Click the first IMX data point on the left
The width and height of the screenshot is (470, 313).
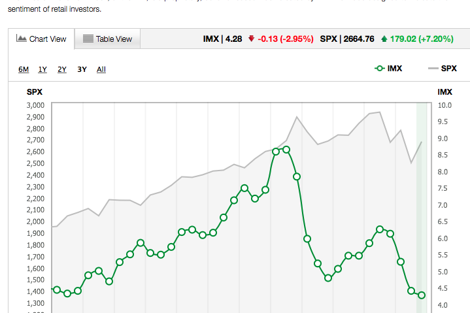[57, 289]
